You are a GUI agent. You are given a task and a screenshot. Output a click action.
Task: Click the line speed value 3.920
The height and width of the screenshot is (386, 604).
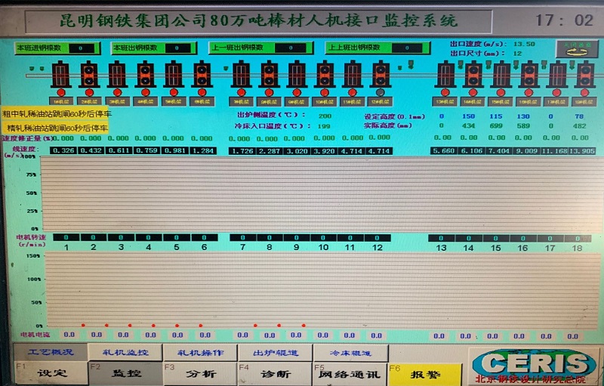coord(325,151)
